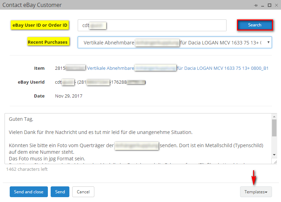Click the eBay User ID input field
The width and height of the screenshot is (281, 202).
(152, 25)
